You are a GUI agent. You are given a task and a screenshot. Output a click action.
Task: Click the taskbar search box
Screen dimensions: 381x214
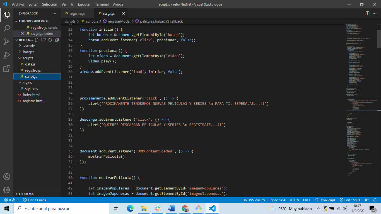[x=61, y=208]
